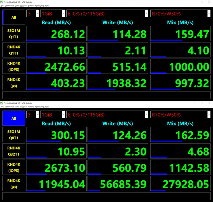Open the Język(Language) menu in the upper window
Viewport: 213px width, 202px height.
tap(42, 6)
